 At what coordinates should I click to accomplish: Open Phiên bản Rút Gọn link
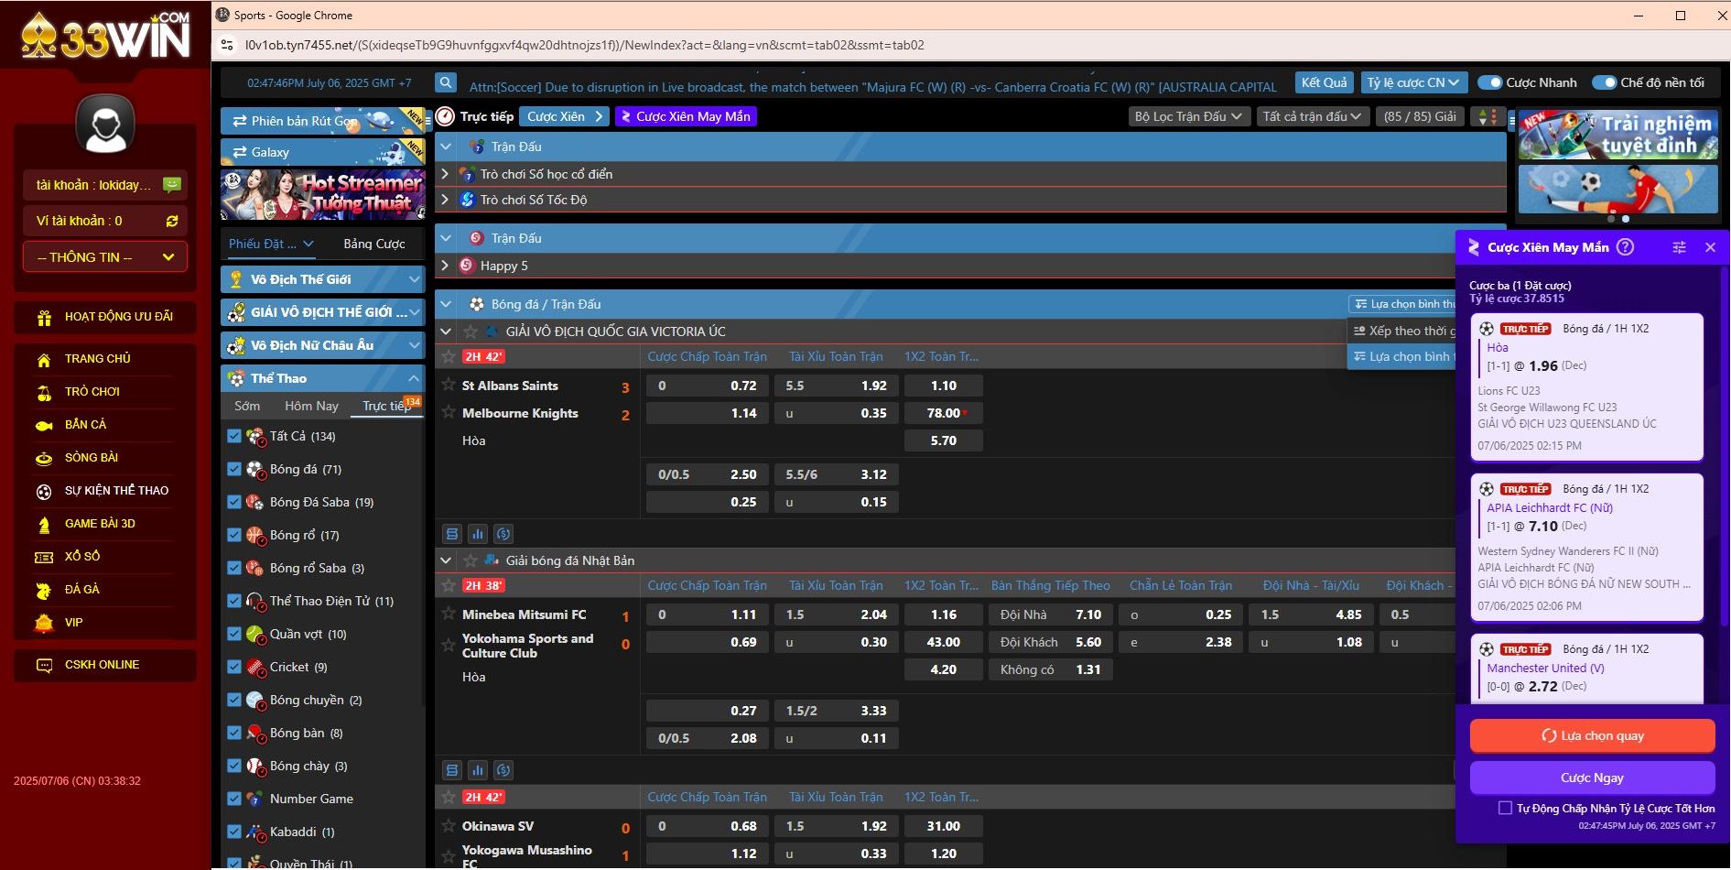click(x=322, y=121)
